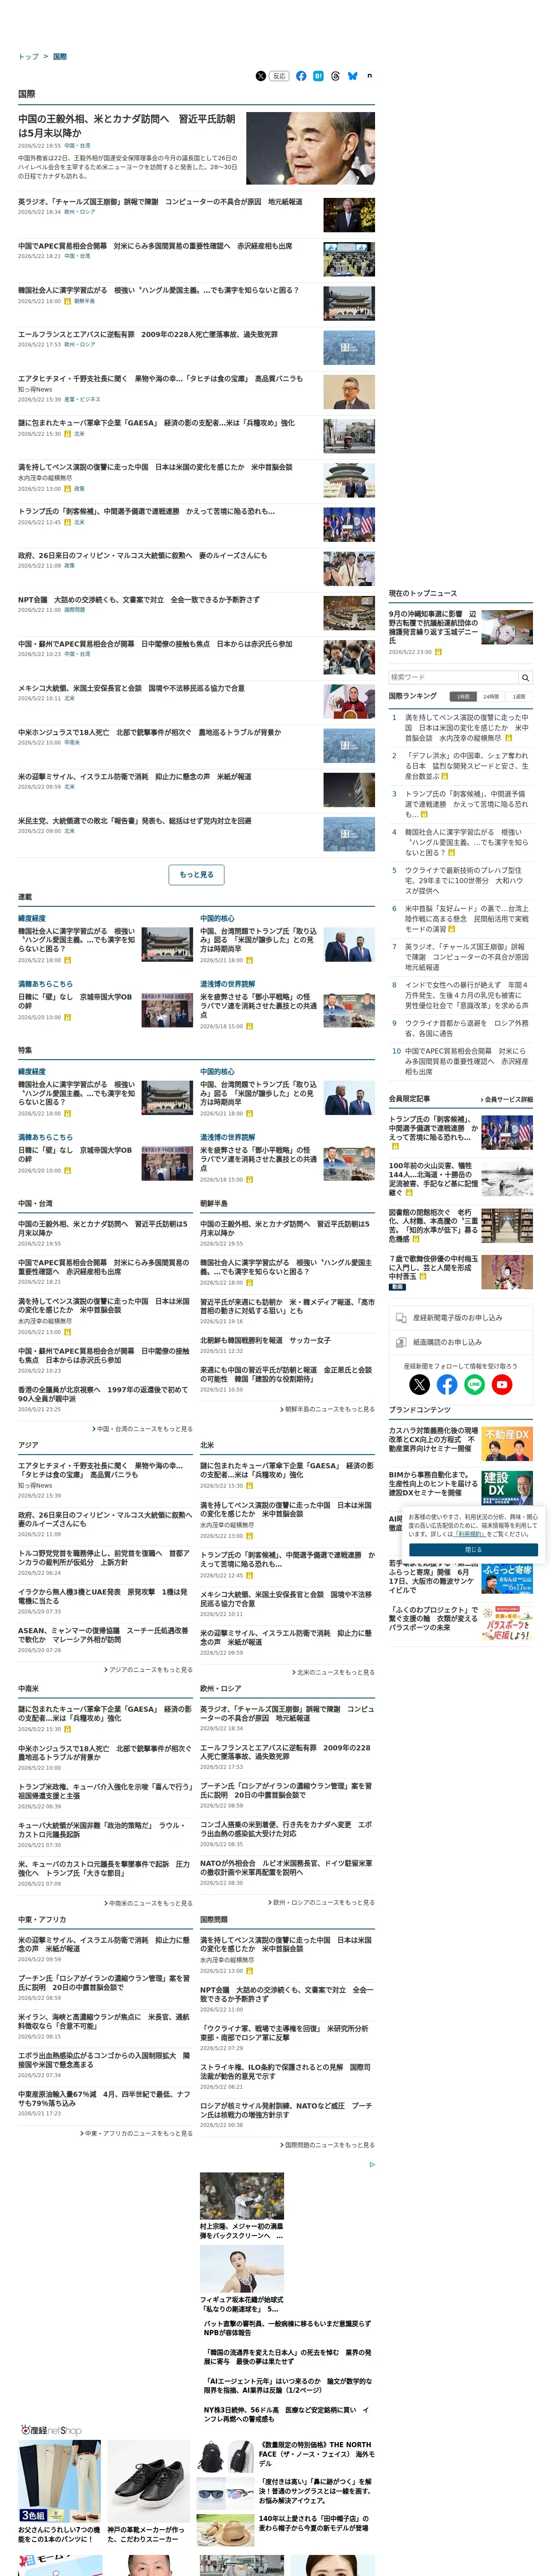Open article コンゴ人搭乗の米到着便
This screenshot has width=551, height=2576.
pyautogui.click(x=286, y=1828)
